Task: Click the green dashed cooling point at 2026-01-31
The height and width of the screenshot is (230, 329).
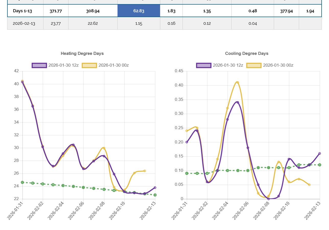Action: [187, 173]
